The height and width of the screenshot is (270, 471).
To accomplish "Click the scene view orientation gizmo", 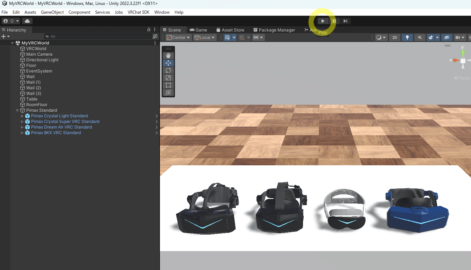I will coord(463,61).
